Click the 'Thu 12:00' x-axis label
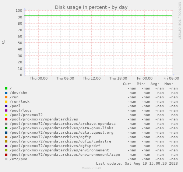This screenshot has height=172, width=183. coord(92,78)
